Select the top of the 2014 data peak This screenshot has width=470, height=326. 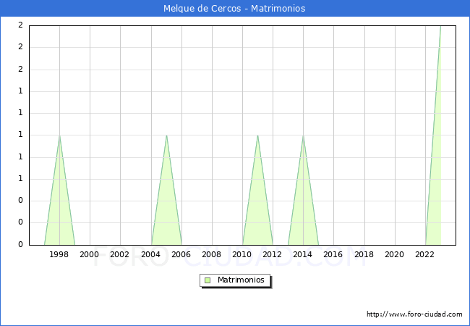tap(303, 135)
